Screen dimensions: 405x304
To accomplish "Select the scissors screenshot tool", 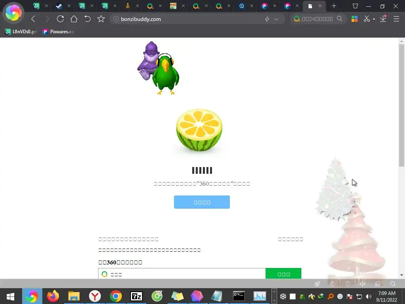I will point(367,19).
